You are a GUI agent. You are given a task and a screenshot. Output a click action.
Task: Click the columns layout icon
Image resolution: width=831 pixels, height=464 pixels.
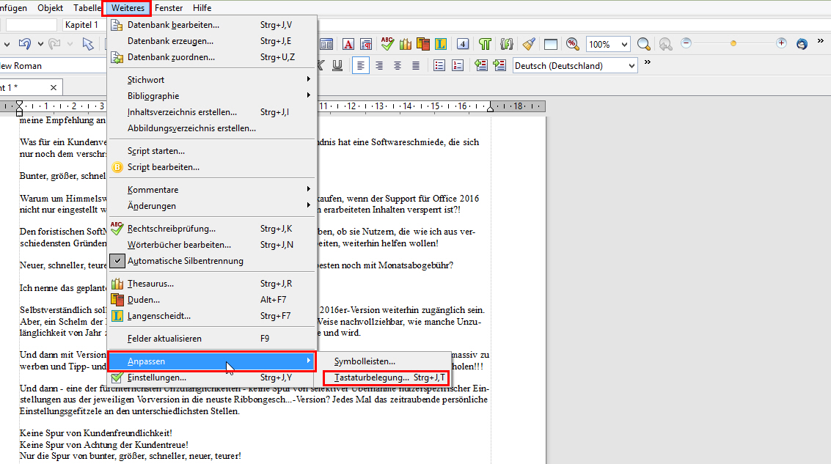[x=326, y=44]
